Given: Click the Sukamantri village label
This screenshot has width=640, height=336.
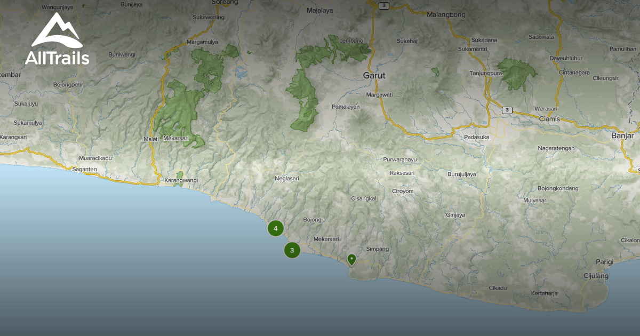Looking at the screenshot, I should click(x=472, y=49).
